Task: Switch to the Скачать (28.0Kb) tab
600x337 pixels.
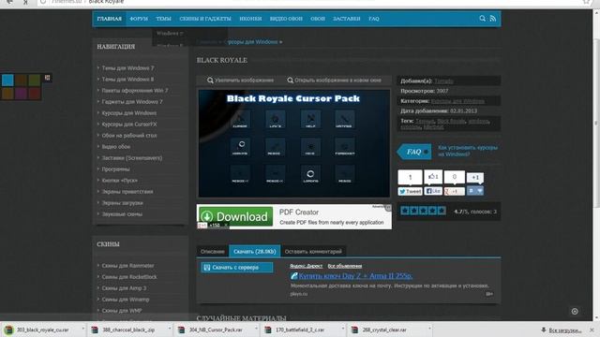Action: click(254, 252)
